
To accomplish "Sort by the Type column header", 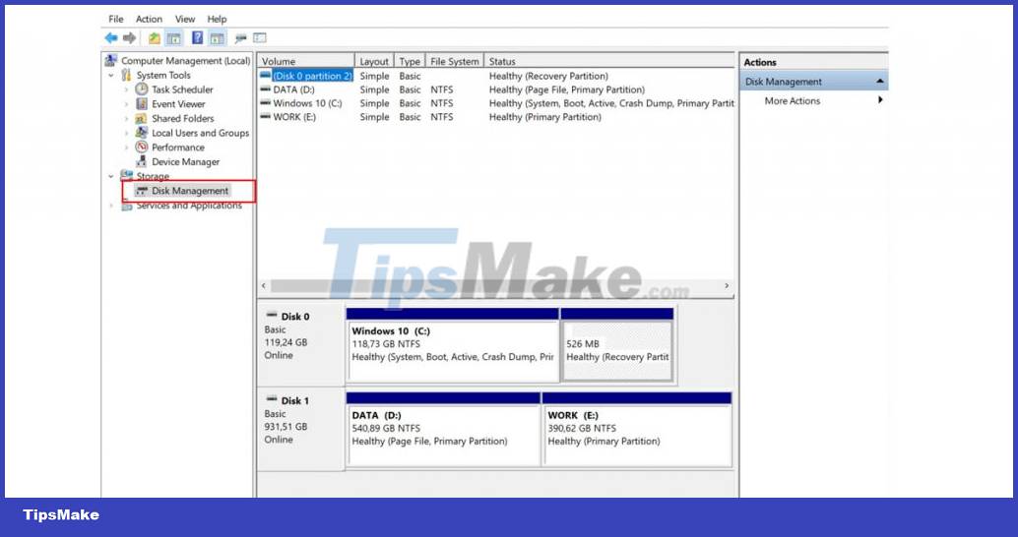I will 410,62.
